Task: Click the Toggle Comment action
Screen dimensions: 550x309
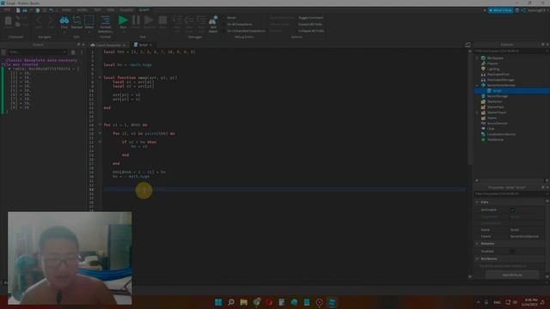Action: (311, 17)
